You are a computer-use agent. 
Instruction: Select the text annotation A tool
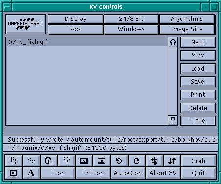coord(31,173)
